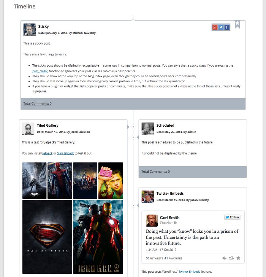The height and width of the screenshot is (277, 266).
Task: Click 'It should not be displayed by the theme.'
Action: pos(169,153)
